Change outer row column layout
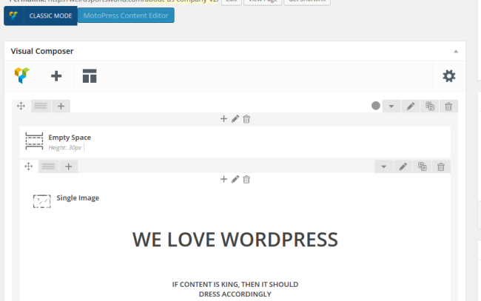The height and width of the screenshot is (301, 481). coord(41,106)
